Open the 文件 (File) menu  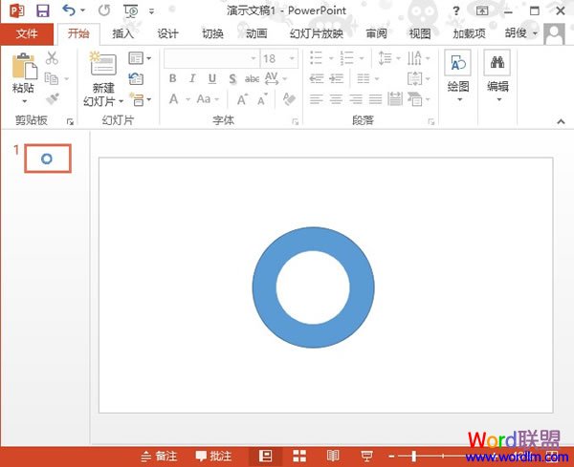(27, 34)
